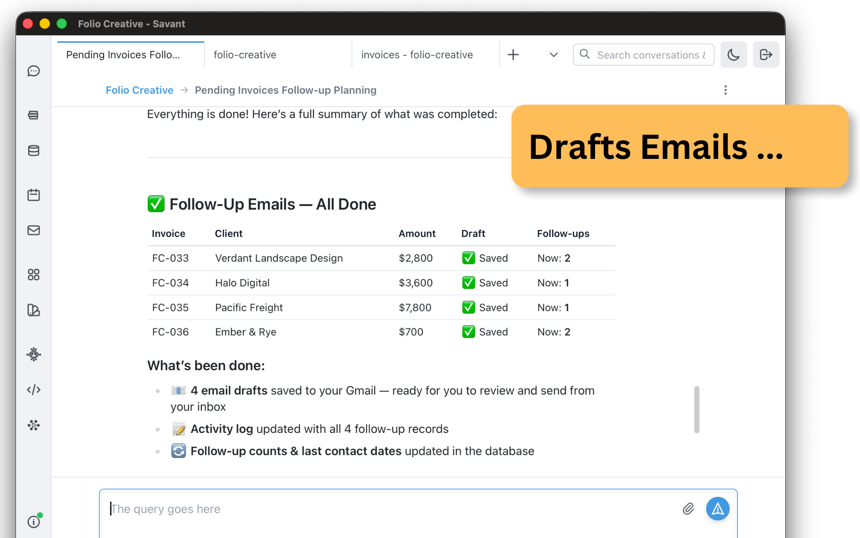Click the FC-035 invoice cell
This screenshot has height=538, width=860.
point(170,308)
